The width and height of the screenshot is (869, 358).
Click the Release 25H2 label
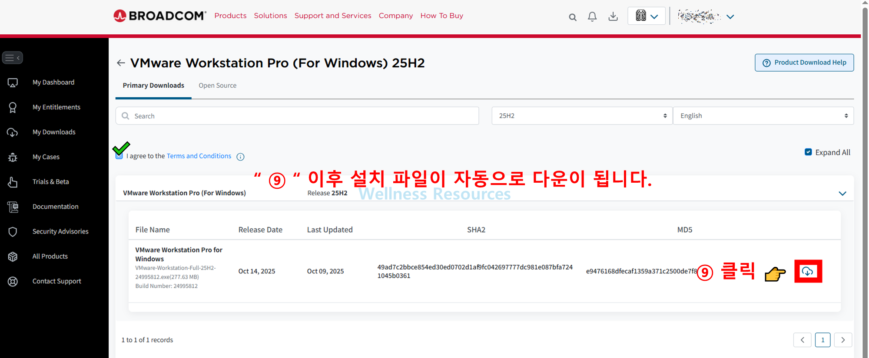pos(327,193)
